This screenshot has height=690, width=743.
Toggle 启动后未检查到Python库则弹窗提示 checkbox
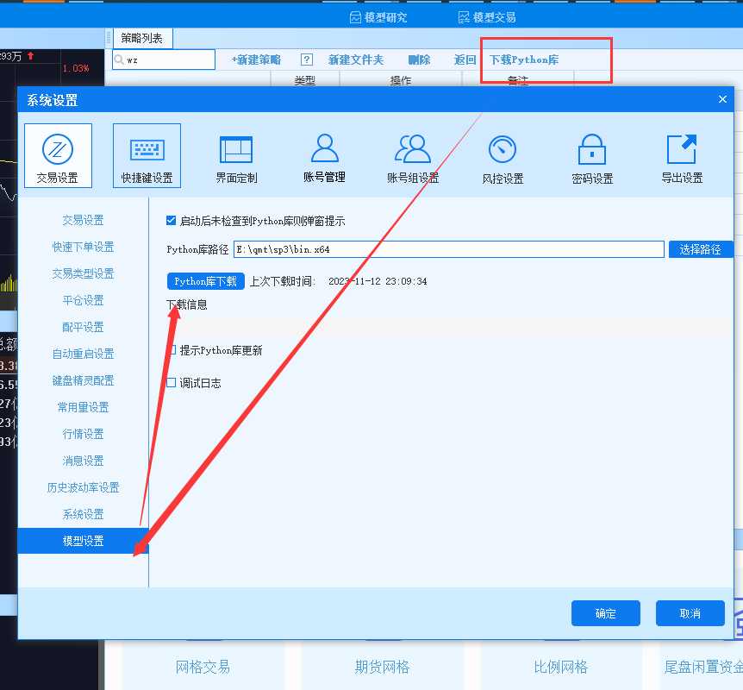pos(171,220)
